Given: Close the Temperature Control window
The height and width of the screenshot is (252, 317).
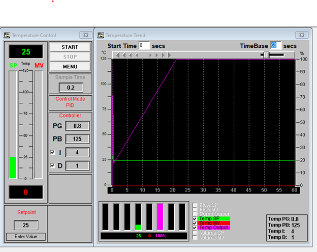Looking at the screenshot, I should pos(86,35).
